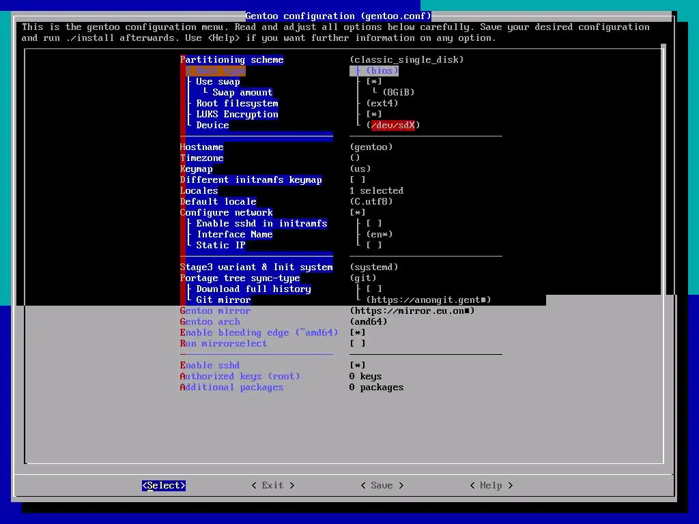Click the Use swap [*] checkbox
This screenshot has width=699, height=524.
pos(374,82)
